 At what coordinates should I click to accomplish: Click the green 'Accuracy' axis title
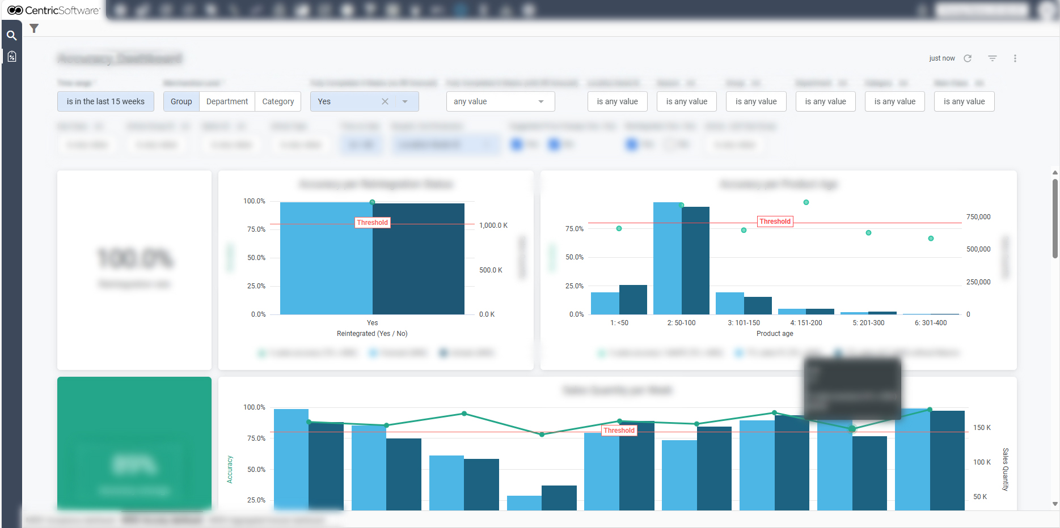pos(230,470)
